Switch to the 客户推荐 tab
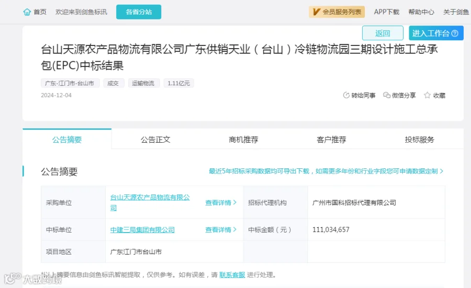471x288 pixels. pos(332,140)
